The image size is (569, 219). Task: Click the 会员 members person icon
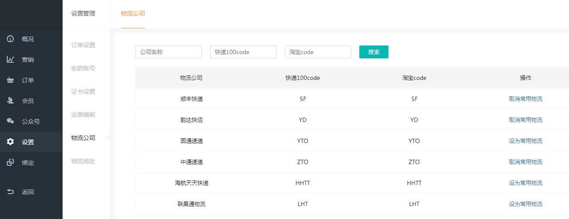click(x=10, y=101)
